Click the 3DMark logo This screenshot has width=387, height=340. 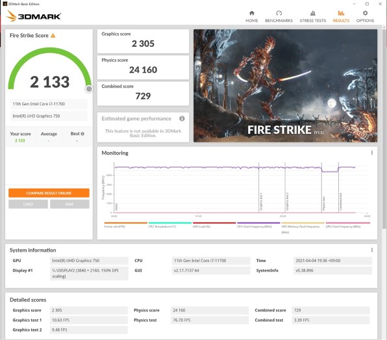(x=34, y=16)
